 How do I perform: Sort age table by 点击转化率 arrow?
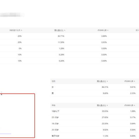click(x=134, y=105)
